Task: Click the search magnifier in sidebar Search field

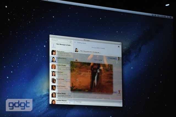Action: point(53,40)
